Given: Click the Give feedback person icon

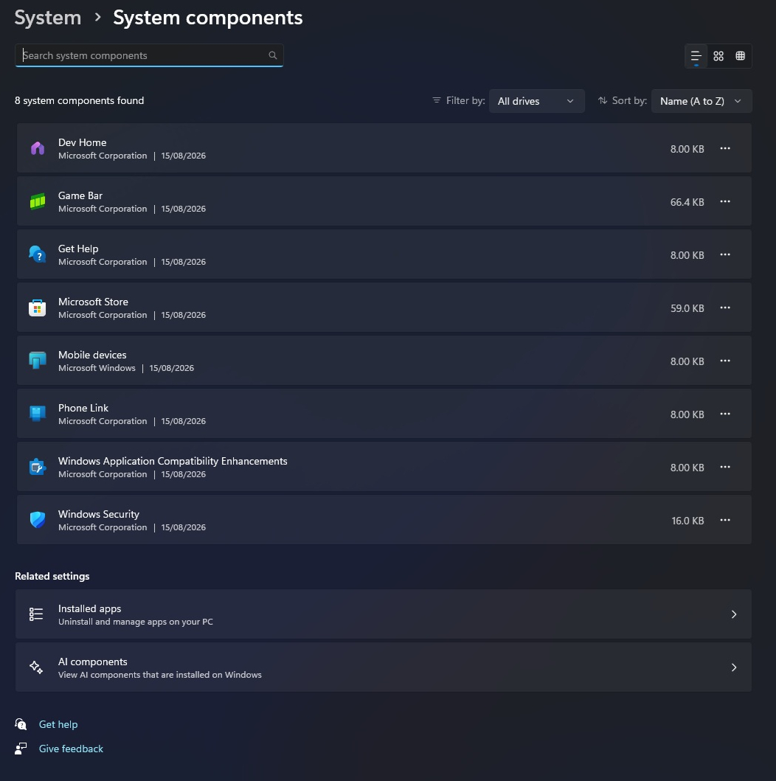Looking at the screenshot, I should coord(21,749).
